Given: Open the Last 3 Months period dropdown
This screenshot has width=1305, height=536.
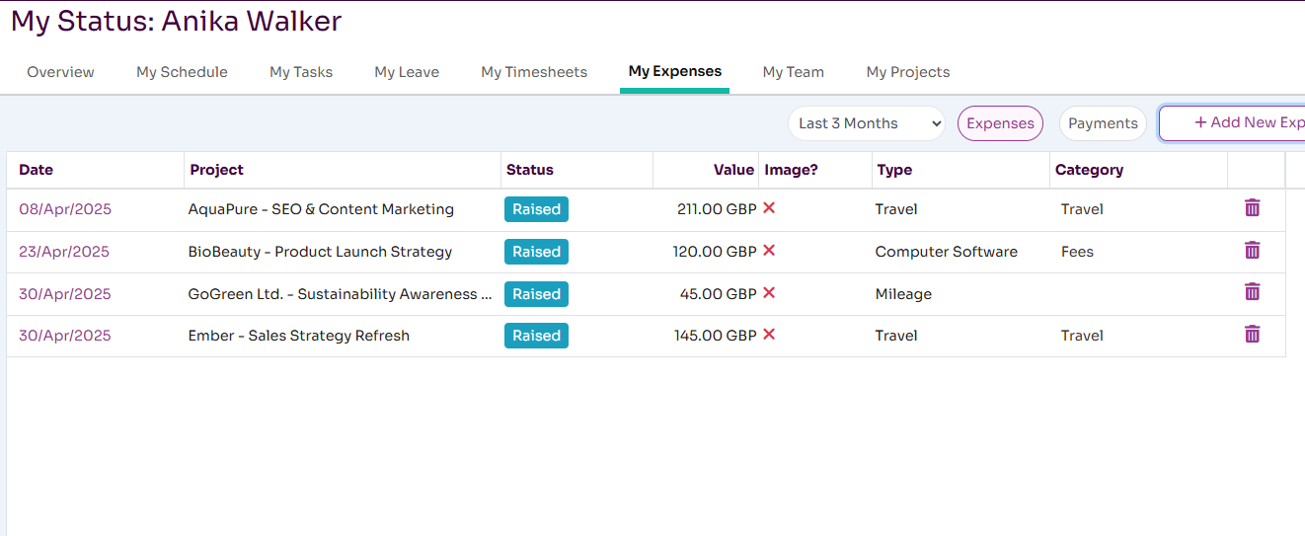Looking at the screenshot, I should click(x=866, y=123).
